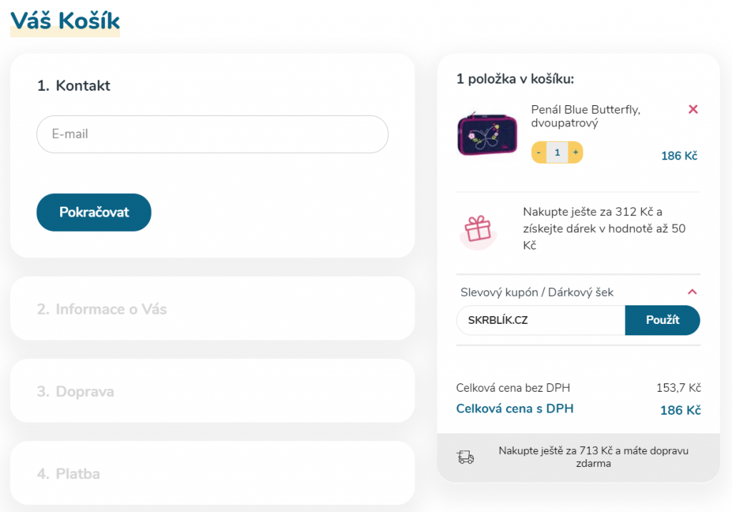This screenshot has height=512, width=732.
Task: Click the coupon code field with SKRBLÍK.CZ
Action: (x=540, y=320)
